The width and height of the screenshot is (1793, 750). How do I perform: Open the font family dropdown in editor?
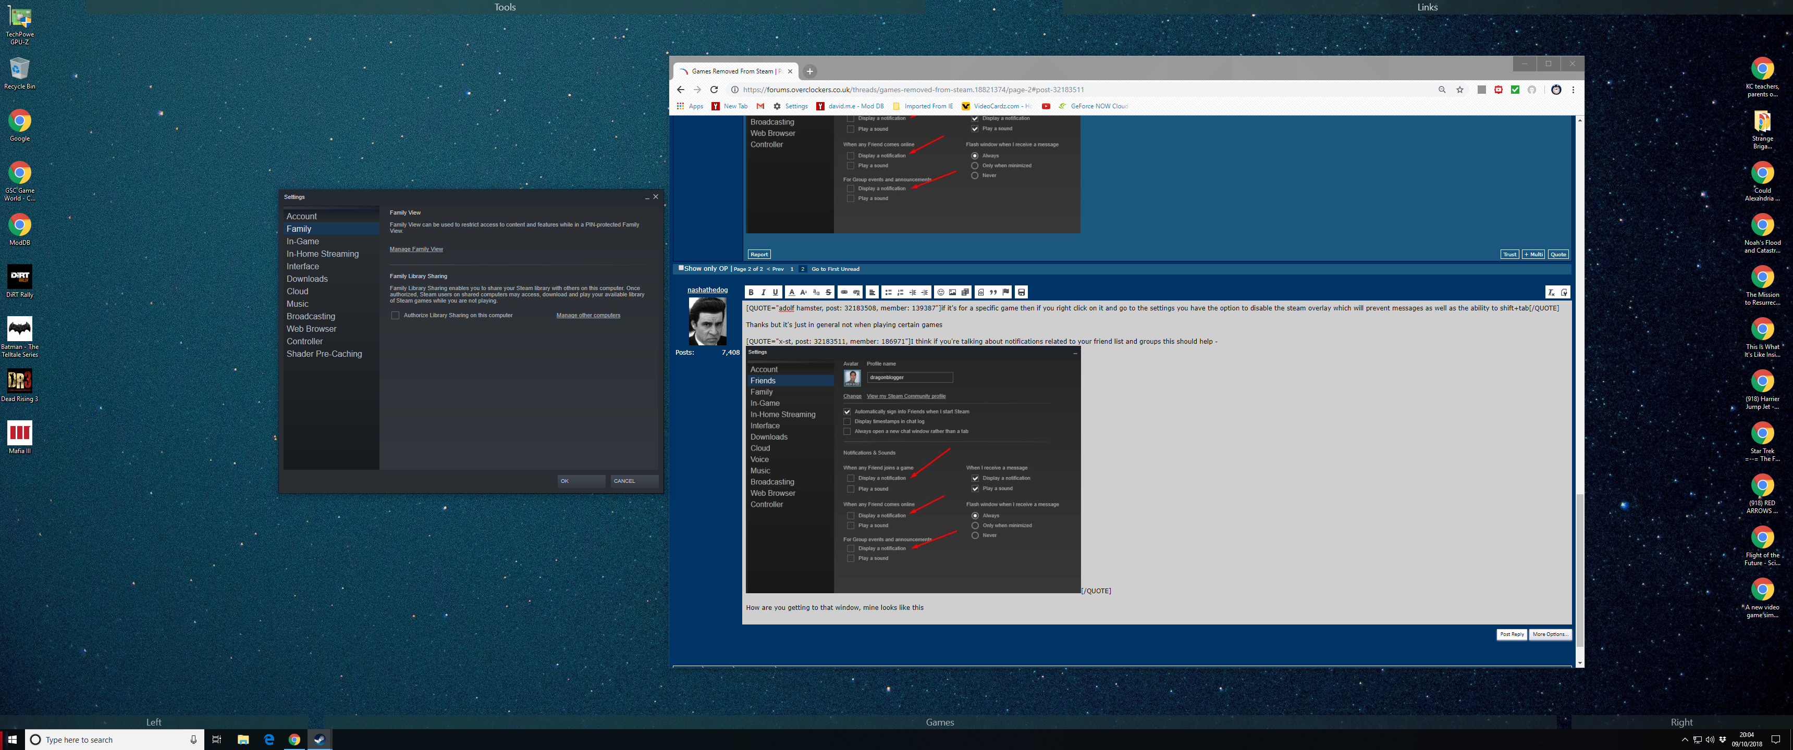click(816, 292)
